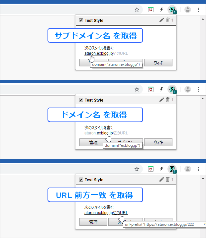
Task: Click the red McAfee extension icon in middle toolbar
Action: pos(151,89)
